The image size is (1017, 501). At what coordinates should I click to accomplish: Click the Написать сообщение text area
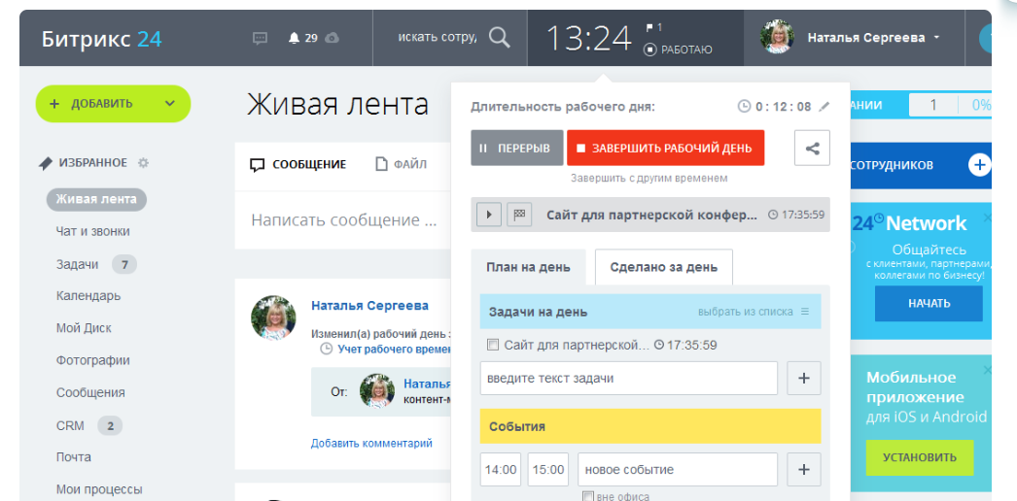(343, 220)
